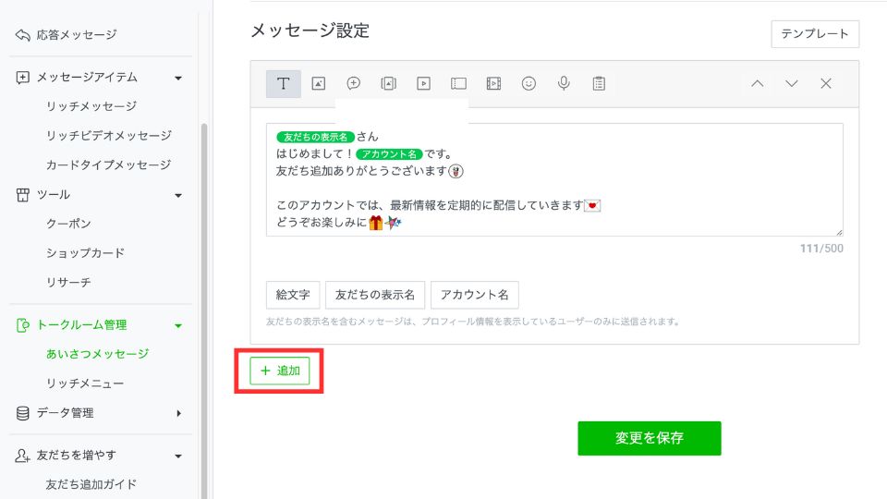Move message block down with down chevron
Screen dimensions: 887x499
[x=792, y=84]
